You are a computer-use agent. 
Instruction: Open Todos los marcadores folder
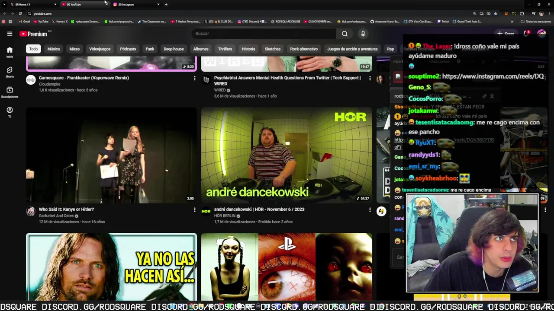pyautogui.click(x=536, y=21)
